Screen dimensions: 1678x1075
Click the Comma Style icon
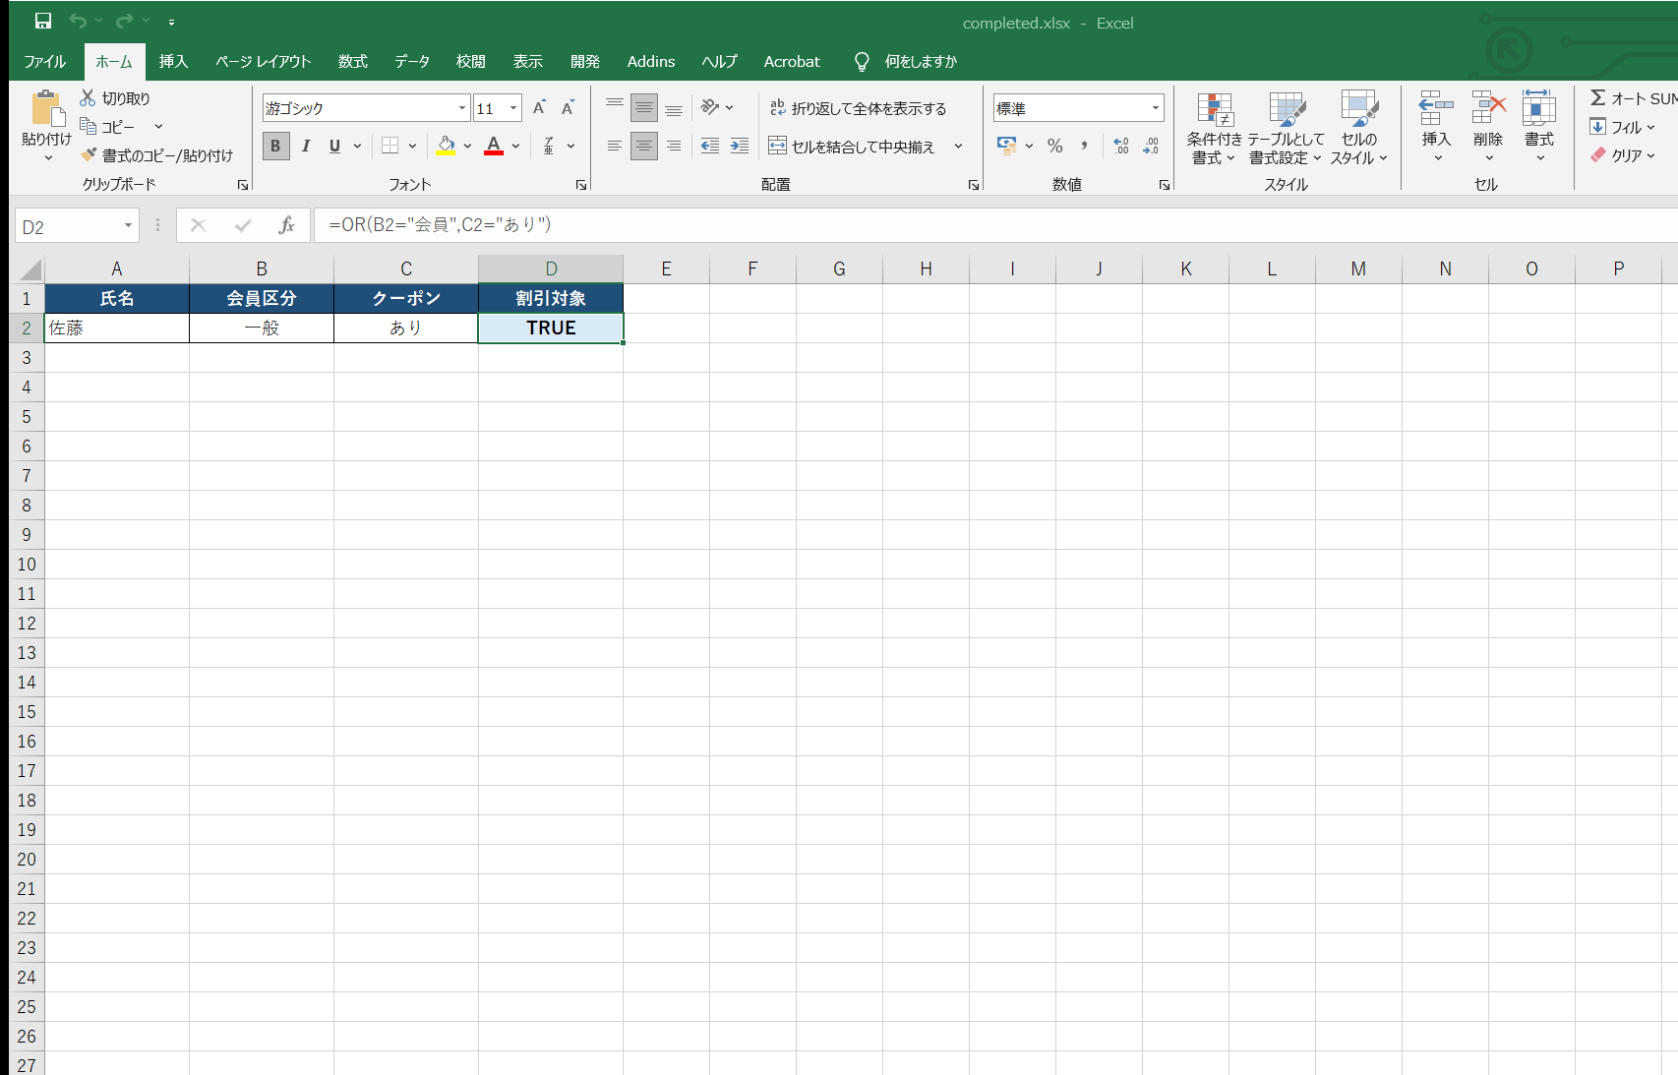(x=1084, y=146)
